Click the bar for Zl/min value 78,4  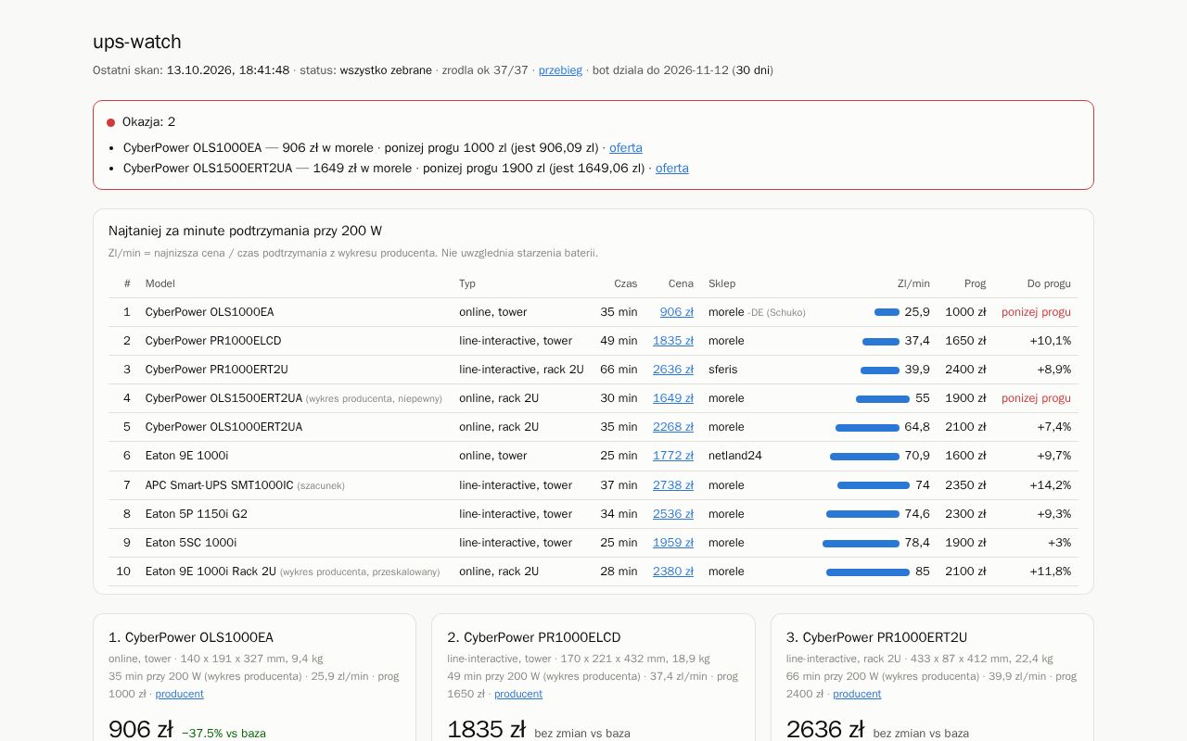tap(861, 543)
